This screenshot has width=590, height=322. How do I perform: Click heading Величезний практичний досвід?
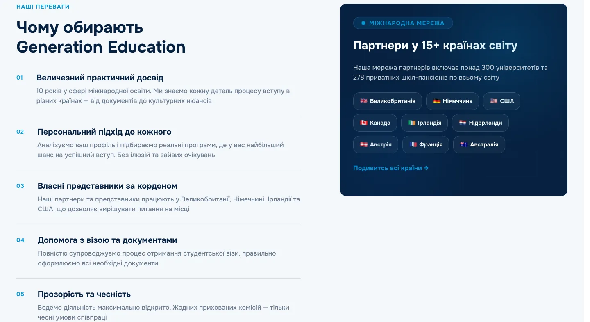point(100,78)
